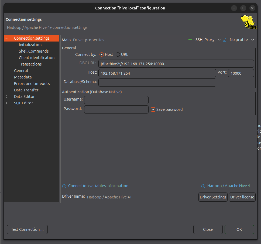Image resolution: width=261 pixels, height=244 pixels.
Task: Expand the SQL Editor tree node
Action: (6, 103)
